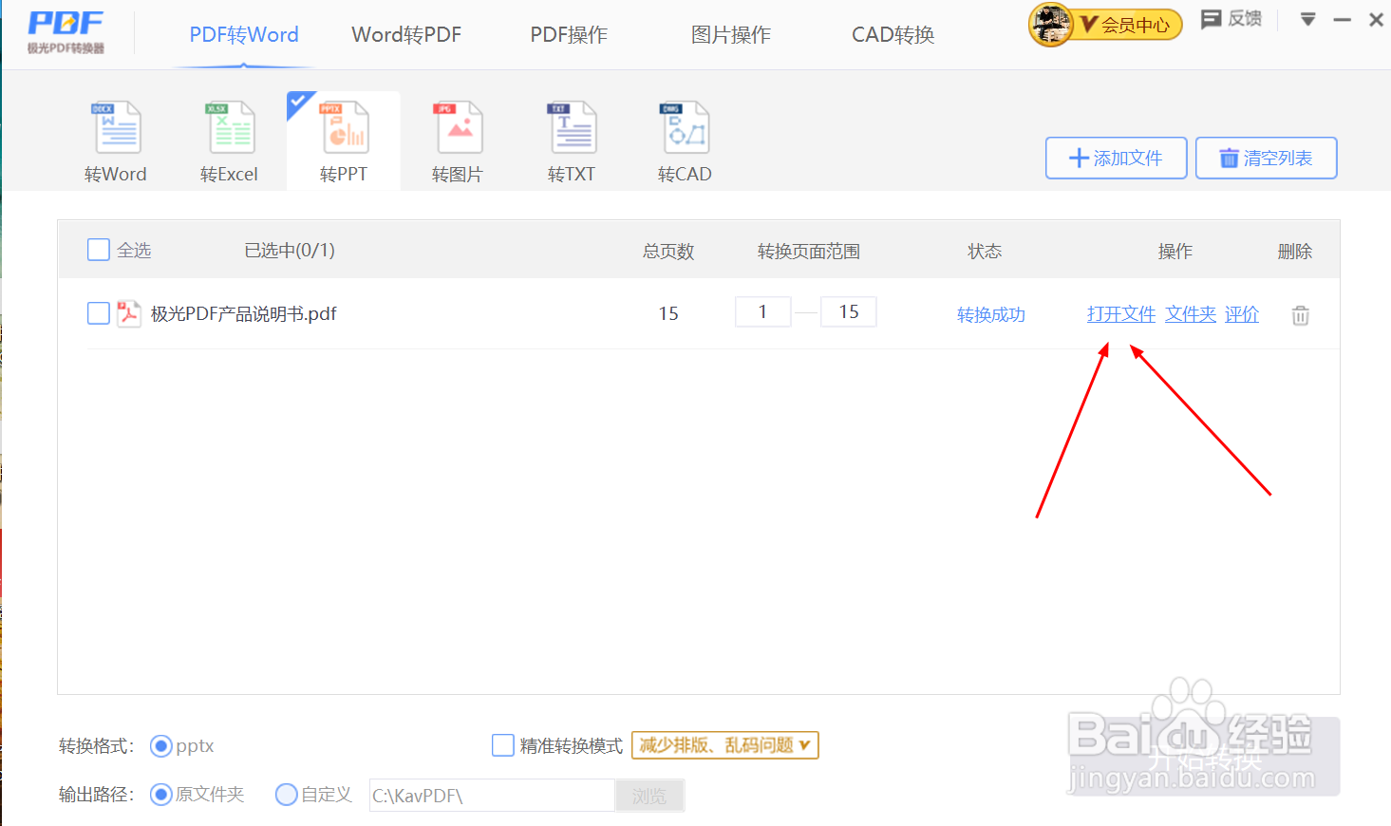Open the 图片操作 tab
1391x826 pixels.
731,35
